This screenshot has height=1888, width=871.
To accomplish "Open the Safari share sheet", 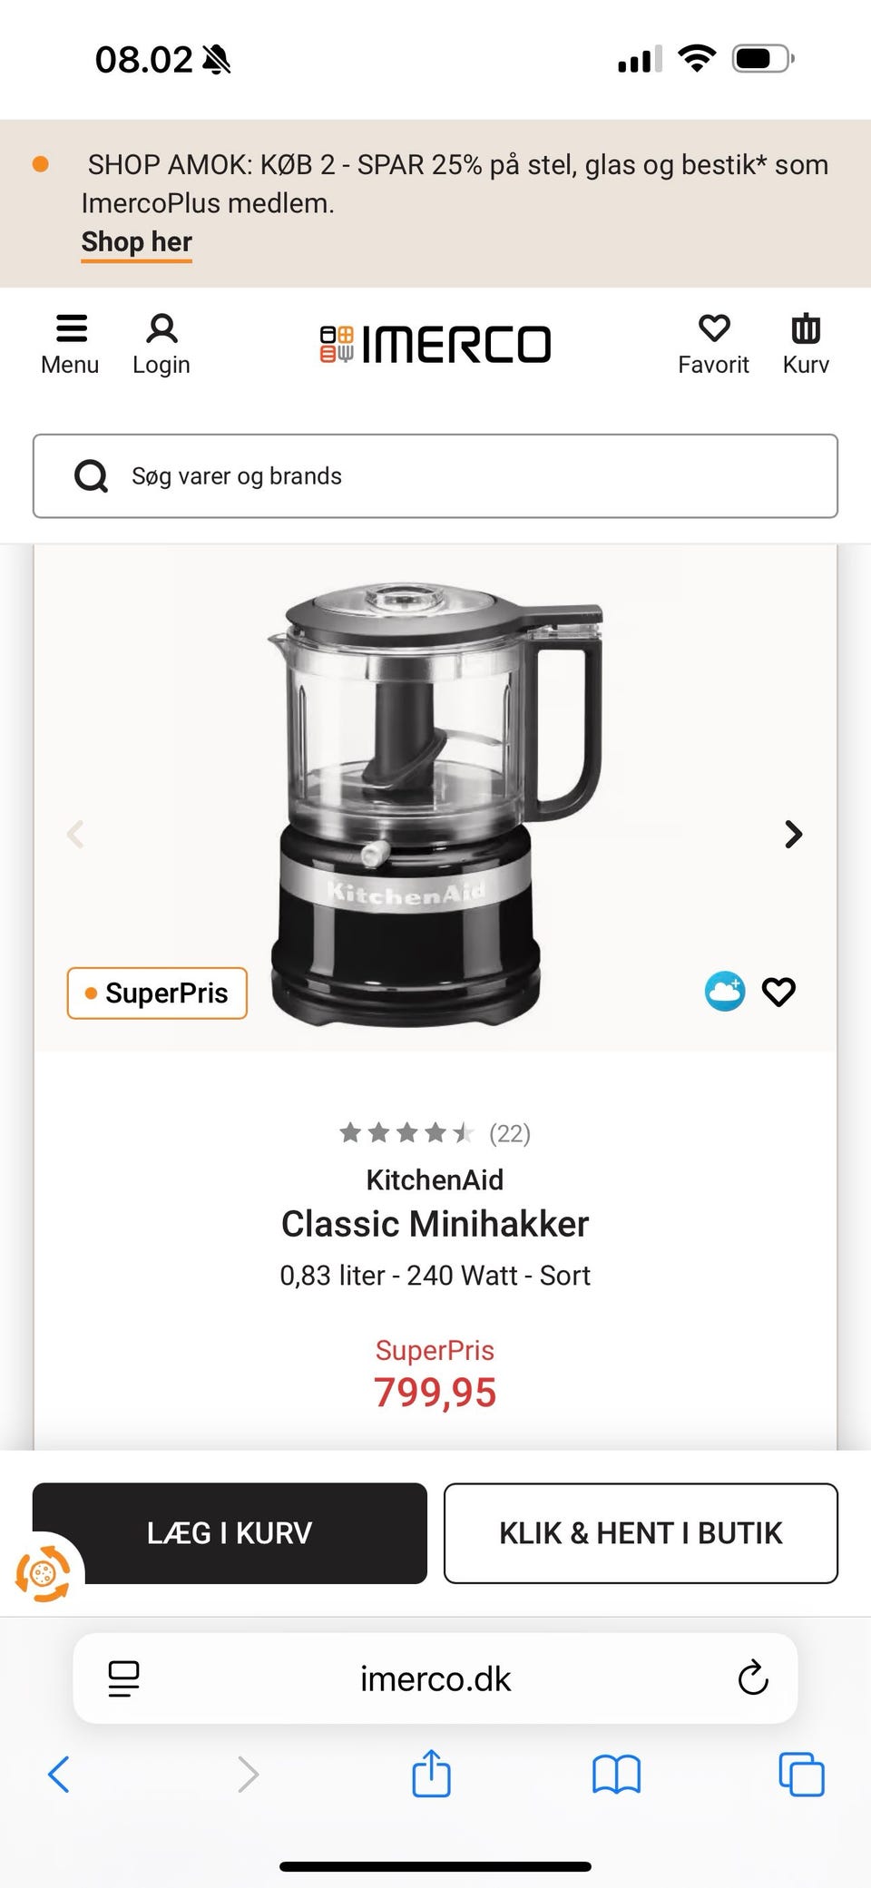I will tap(431, 1774).
